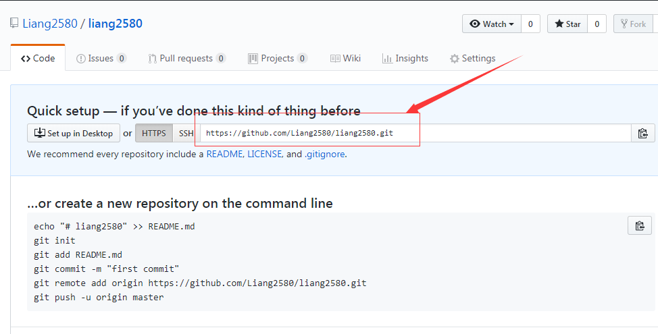Open the Pull requests tab
The width and height of the screenshot is (658, 334).
pyautogui.click(x=186, y=58)
